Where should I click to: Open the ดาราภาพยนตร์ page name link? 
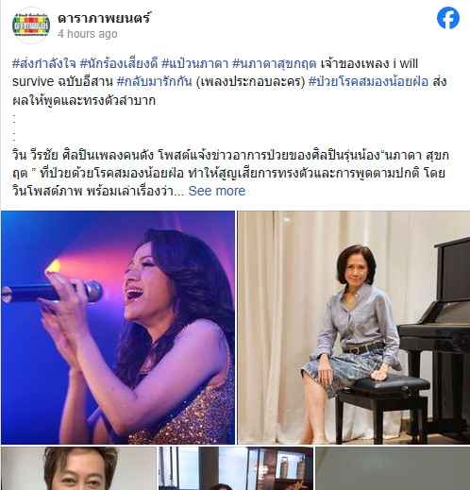coord(104,18)
